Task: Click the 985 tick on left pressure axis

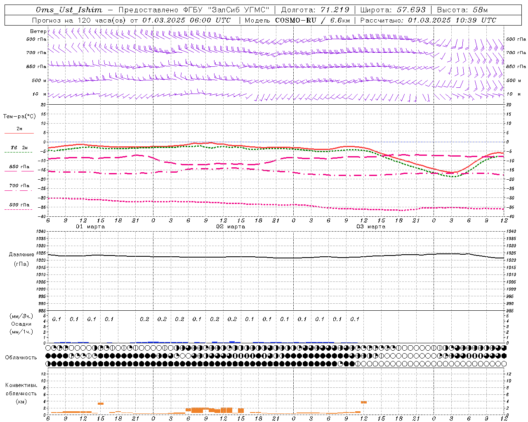Action: (x=41, y=311)
